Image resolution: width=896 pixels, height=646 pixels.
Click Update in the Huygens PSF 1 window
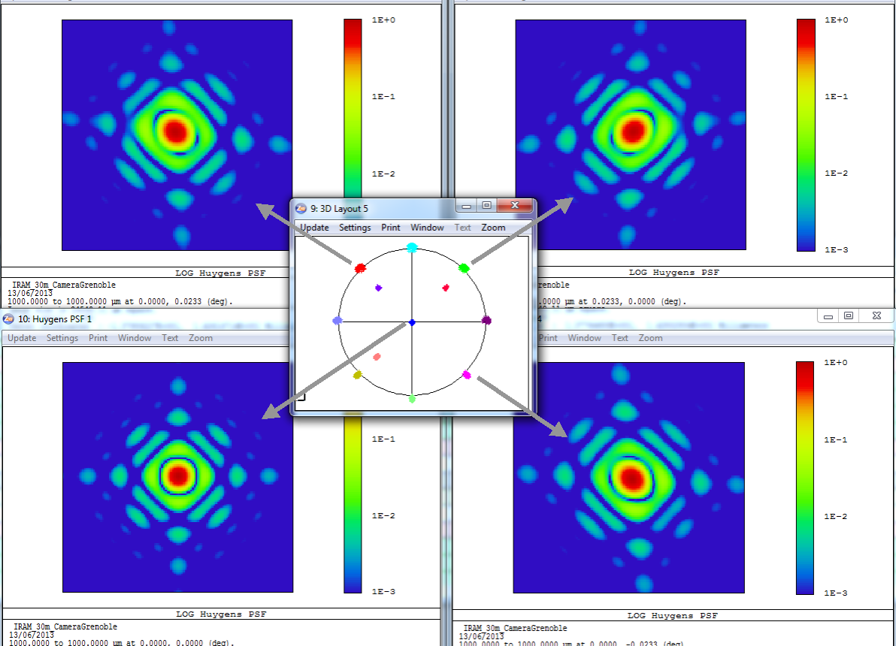pos(22,338)
